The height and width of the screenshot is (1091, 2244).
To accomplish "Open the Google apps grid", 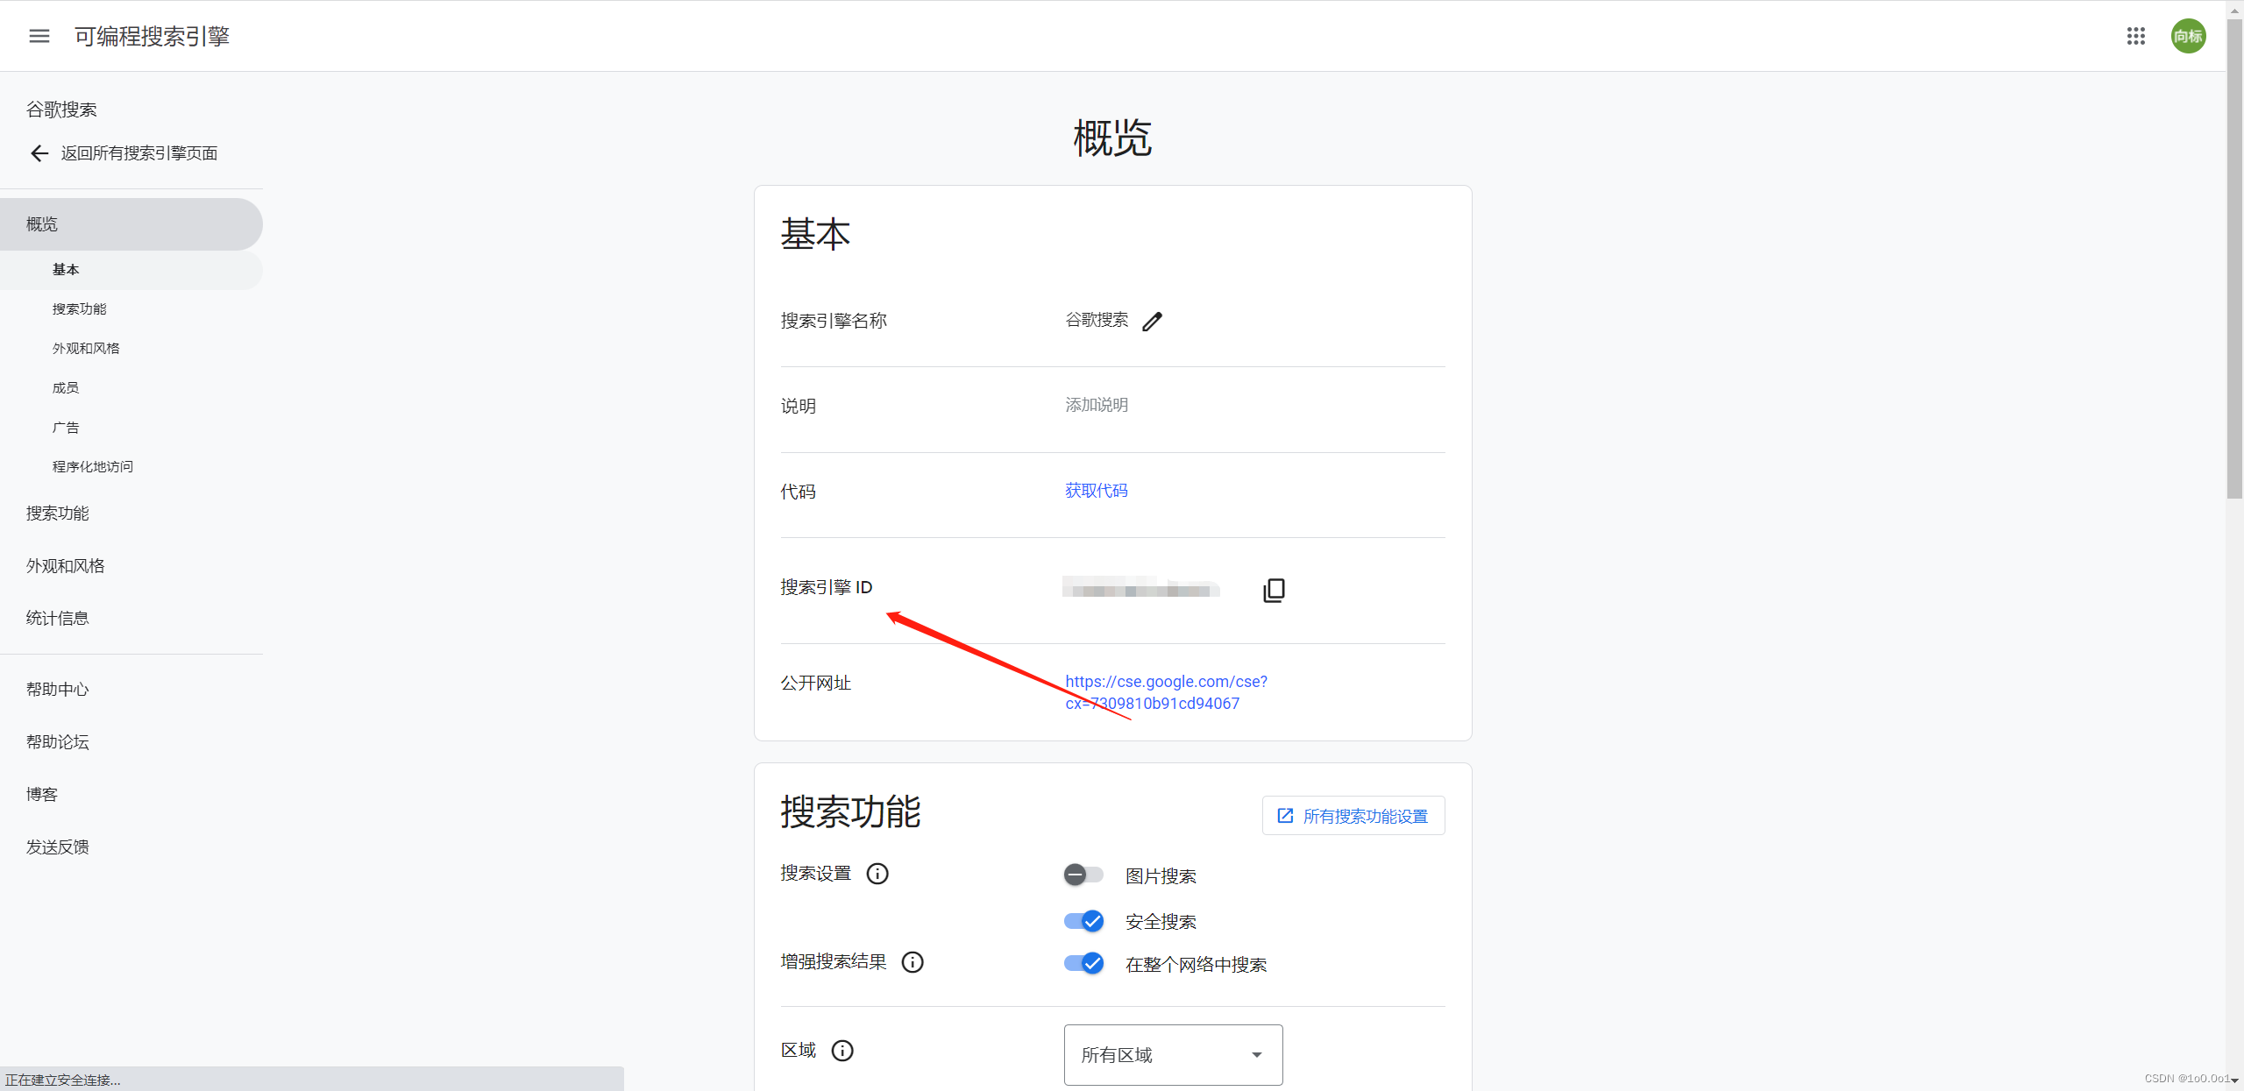I will tap(2135, 36).
